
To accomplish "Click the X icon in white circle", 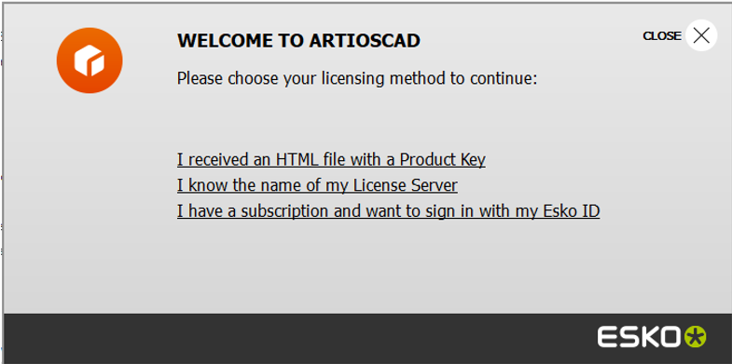I will point(701,35).
